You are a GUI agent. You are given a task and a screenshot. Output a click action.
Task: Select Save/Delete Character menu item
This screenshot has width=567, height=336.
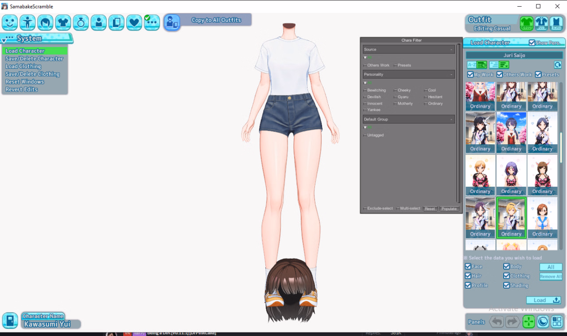(x=34, y=58)
